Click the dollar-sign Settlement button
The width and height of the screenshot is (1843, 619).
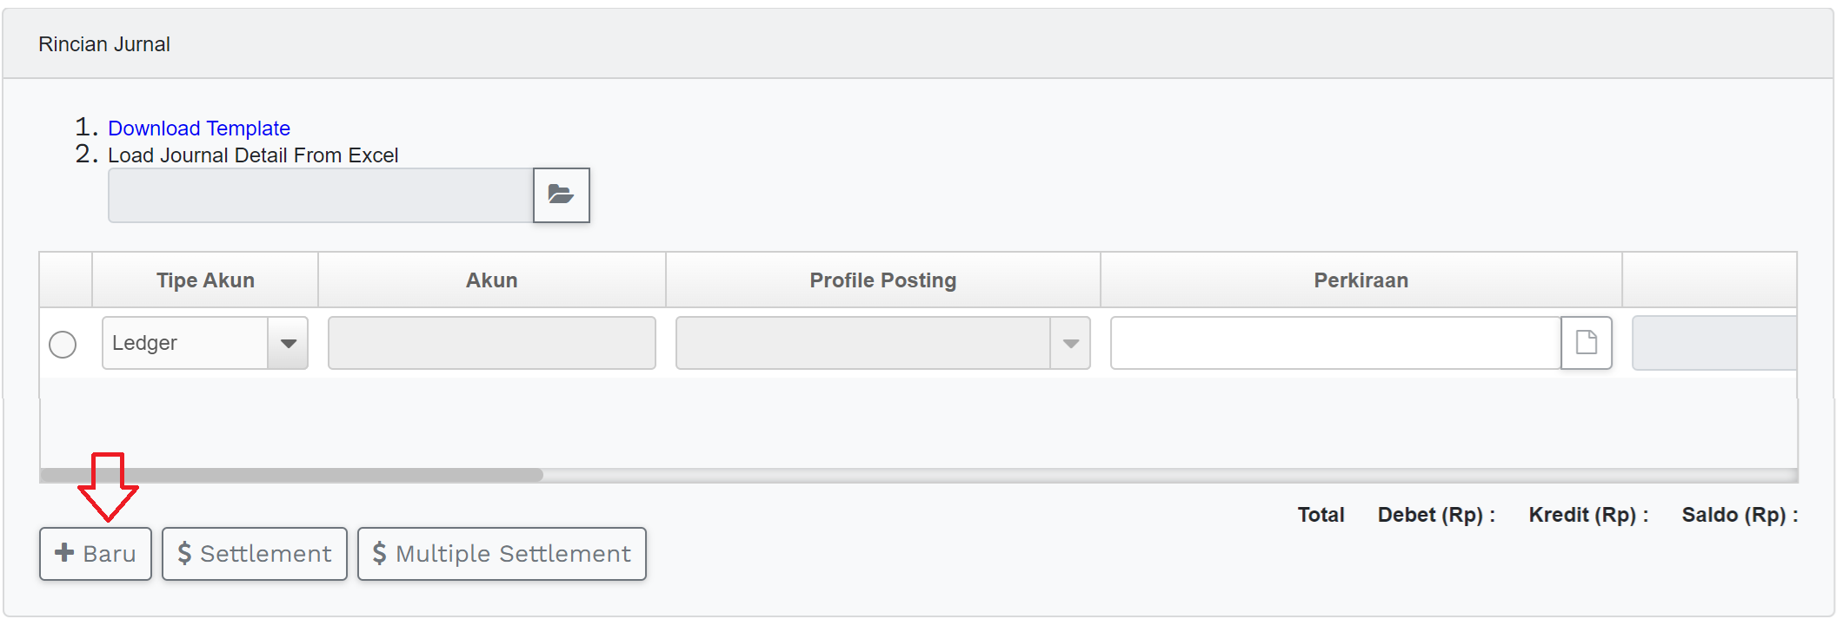[255, 554]
